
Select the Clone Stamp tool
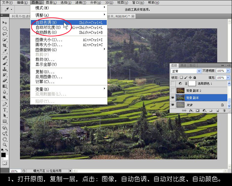click(x=5, y=69)
